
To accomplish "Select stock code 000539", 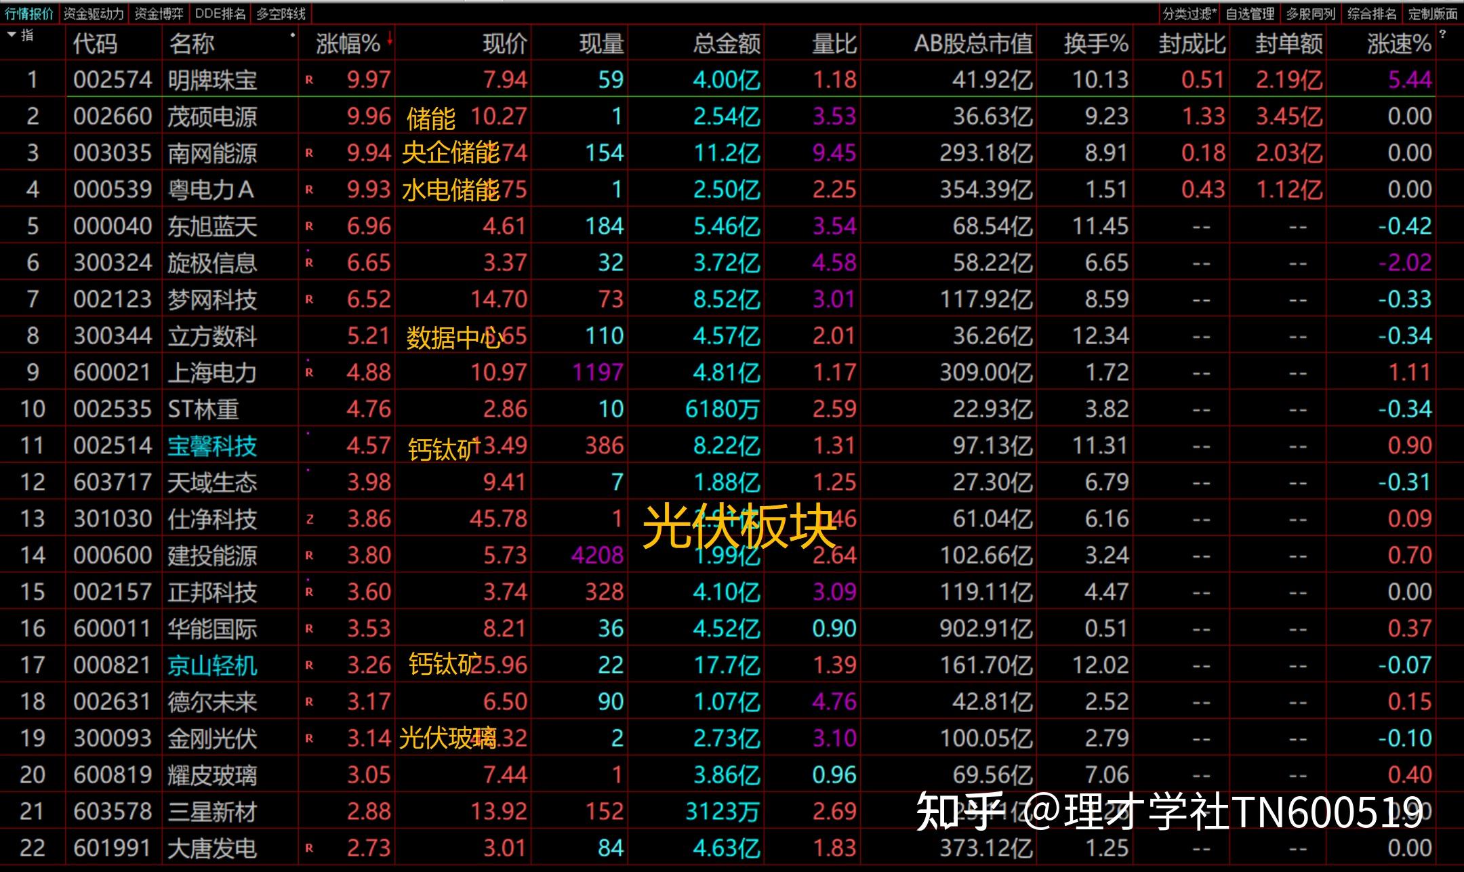I will click(x=113, y=190).
